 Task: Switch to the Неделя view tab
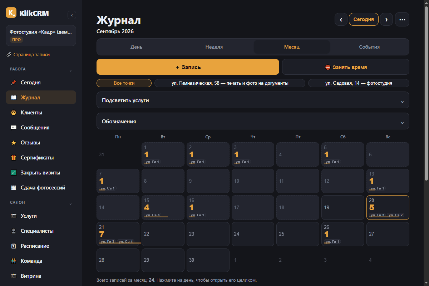tap(214, 47)
